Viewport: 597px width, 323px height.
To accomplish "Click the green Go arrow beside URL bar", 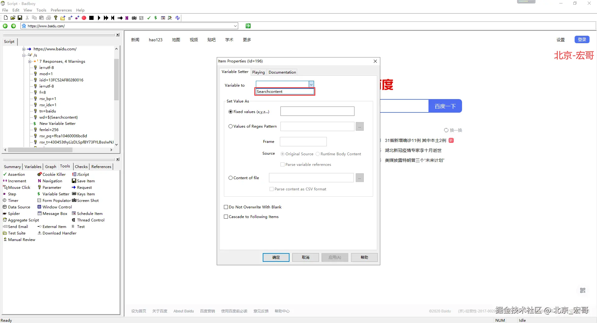I will tap(248, 26).
